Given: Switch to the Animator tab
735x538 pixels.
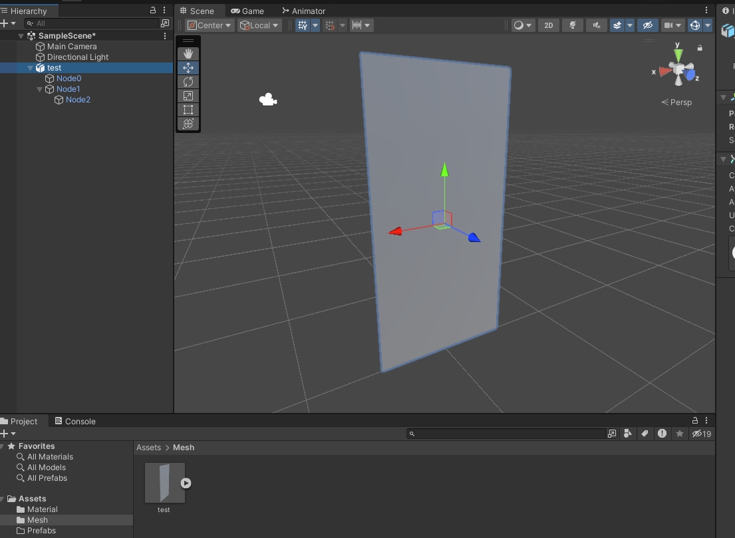Looking at the screenshot, I should [304, 11].
